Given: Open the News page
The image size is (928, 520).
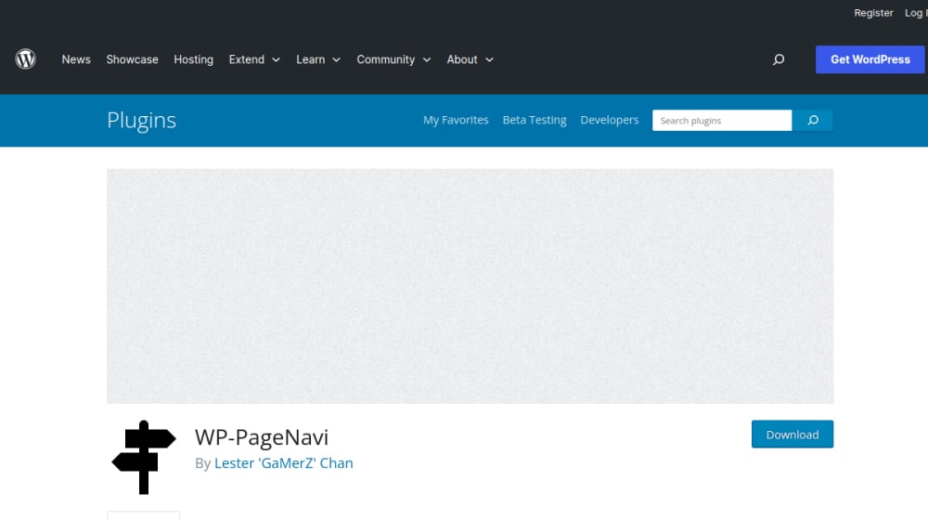Looking at the screenshot, I should pyautogui.click(x=76, y=59).
